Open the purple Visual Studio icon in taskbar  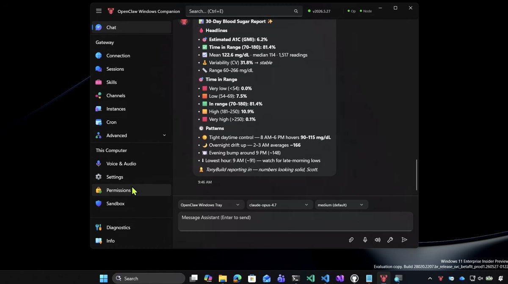point(340,278)
